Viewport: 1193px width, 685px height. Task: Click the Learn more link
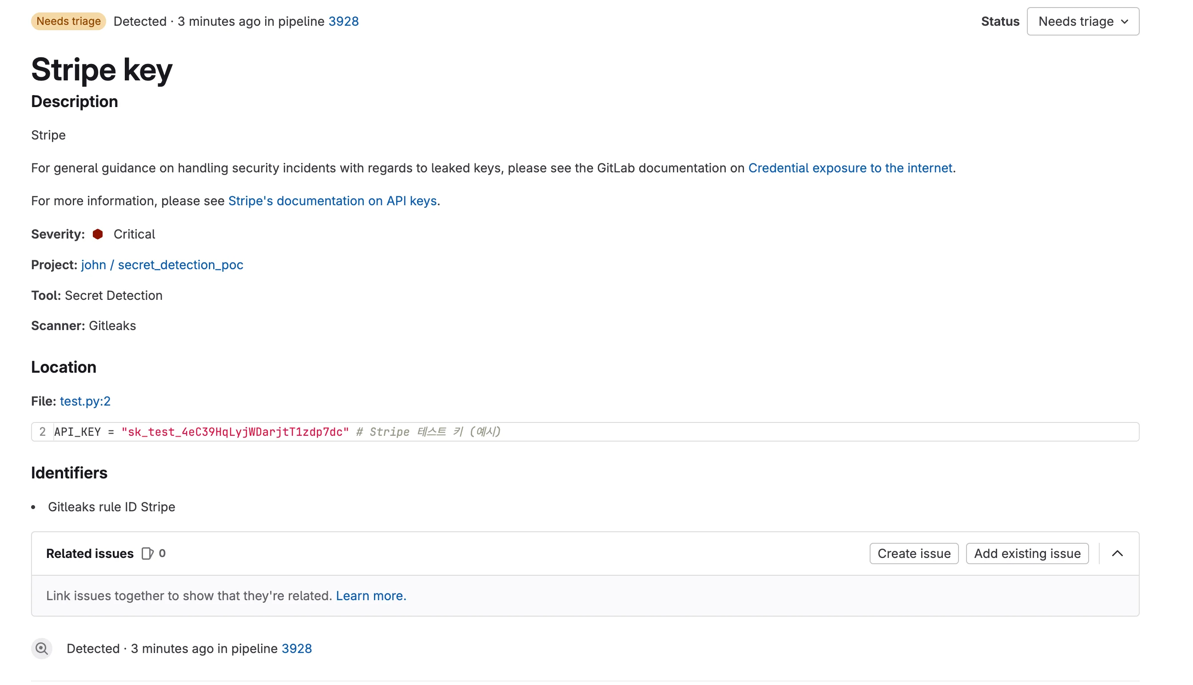(370, 596)
